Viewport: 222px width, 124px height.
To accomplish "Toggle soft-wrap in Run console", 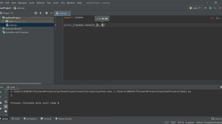I will pyautogui.click(x=6, y=102).
